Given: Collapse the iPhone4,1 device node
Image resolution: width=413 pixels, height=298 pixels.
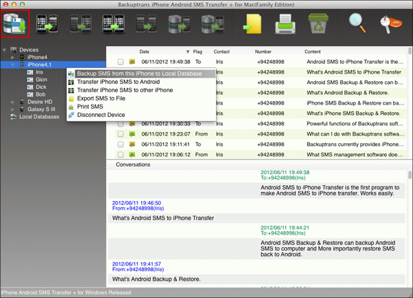Looking at the screenshot, I should tap(12, 65).
